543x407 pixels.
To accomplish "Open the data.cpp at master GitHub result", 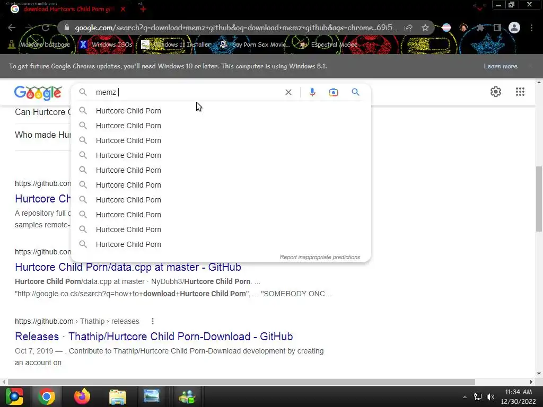I will click(128, 267).
